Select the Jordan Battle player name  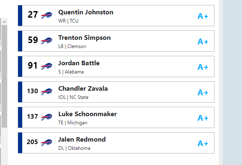79,63
